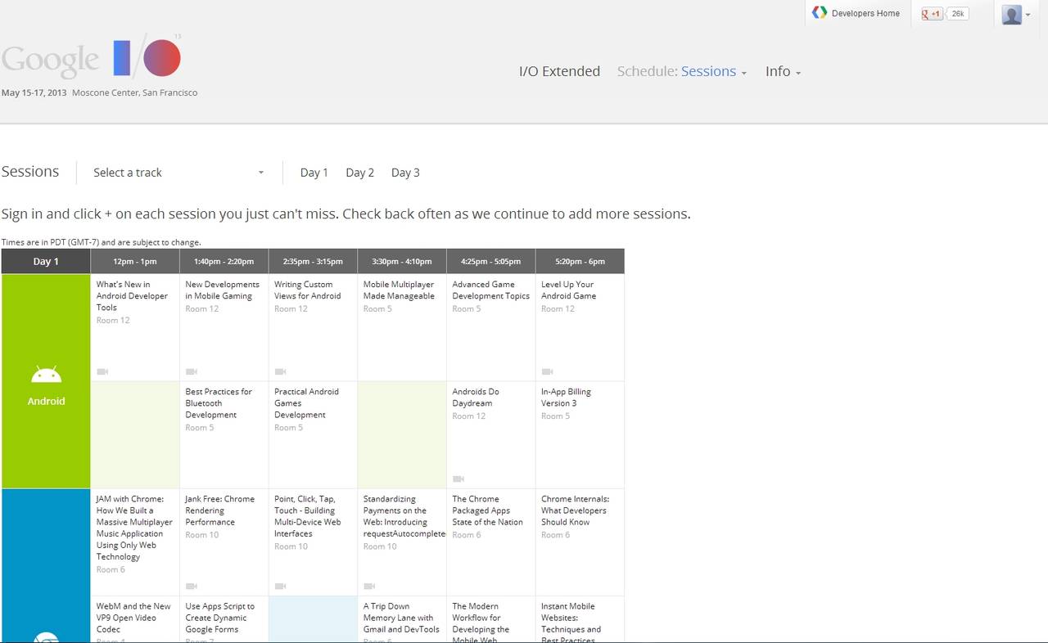The image size is (1048, 643).
Task: Click the 26k +1 count bubble
Action: coord(958,14)
